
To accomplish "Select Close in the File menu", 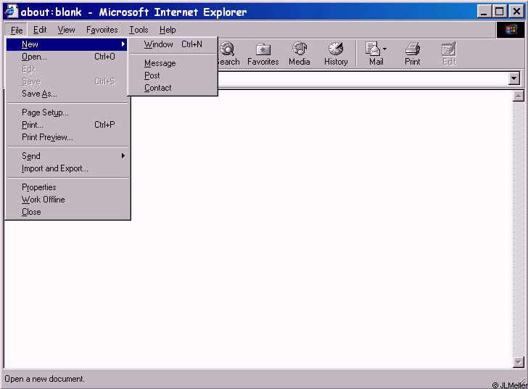I will [x=67, y=212].
